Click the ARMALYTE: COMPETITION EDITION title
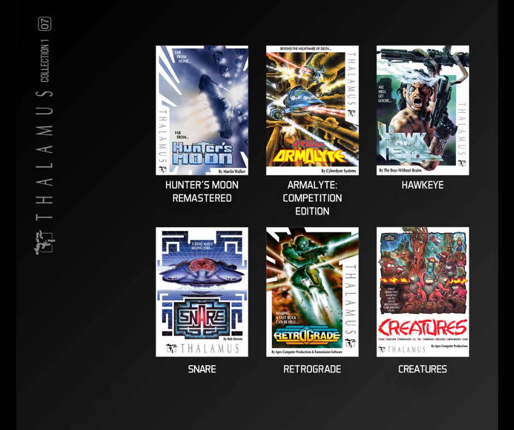This screenshot has width=514, height=430. tap(312, 198)
